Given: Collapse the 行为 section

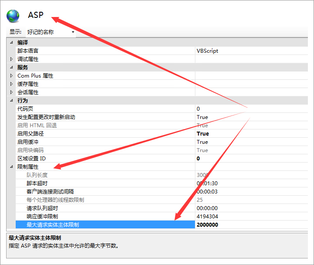Looking at the screenshot, I should [11, 101].
